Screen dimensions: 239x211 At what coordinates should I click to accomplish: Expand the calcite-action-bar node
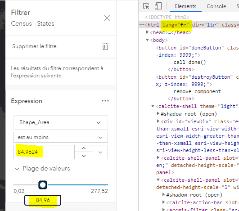(x=163, y=202)
